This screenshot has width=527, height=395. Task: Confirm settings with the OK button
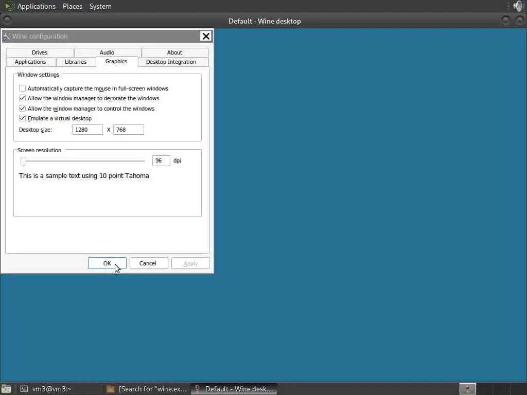coord(107,263)
